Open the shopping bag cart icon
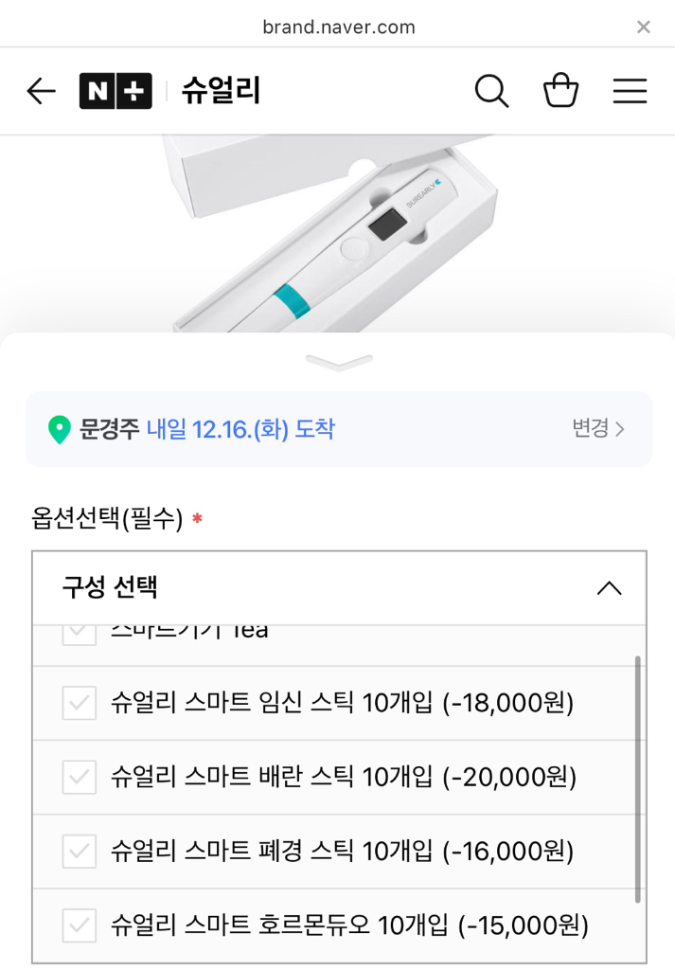This screenshot has width=675, height=970. coord(560,91)
